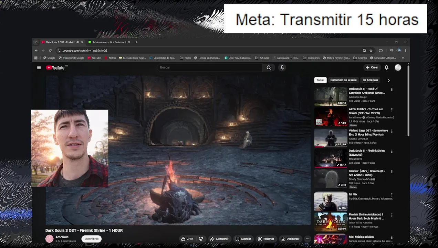Screen dimensions: 438x248
Task: Open the YouTube account avatar menu
Action: point(398,68)
